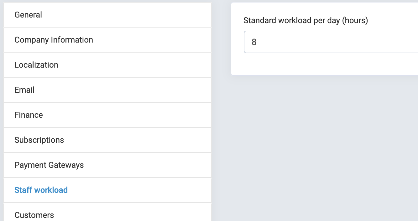
Task: Click the "Subscriptions" sidebar text
Action: click(39, 140)
